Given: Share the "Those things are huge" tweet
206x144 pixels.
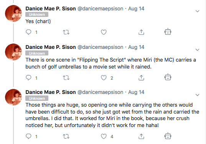Looking at the screenshot, I should tap(141, 136).
